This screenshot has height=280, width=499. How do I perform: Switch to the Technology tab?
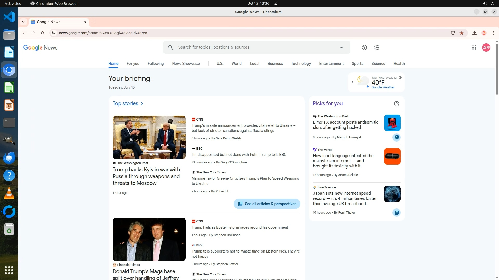[x=301, y=64]
